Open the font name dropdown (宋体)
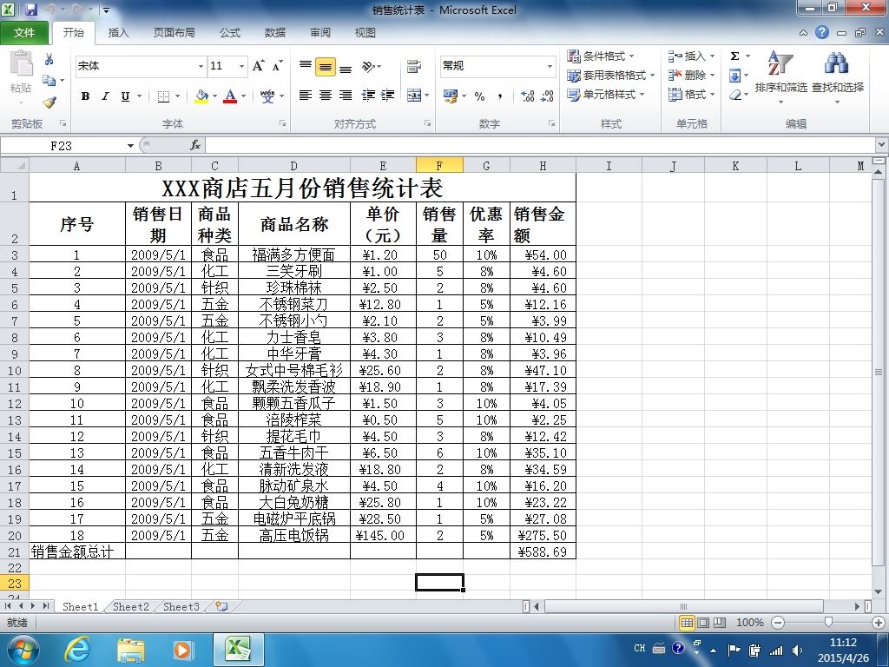 [201, 66]
